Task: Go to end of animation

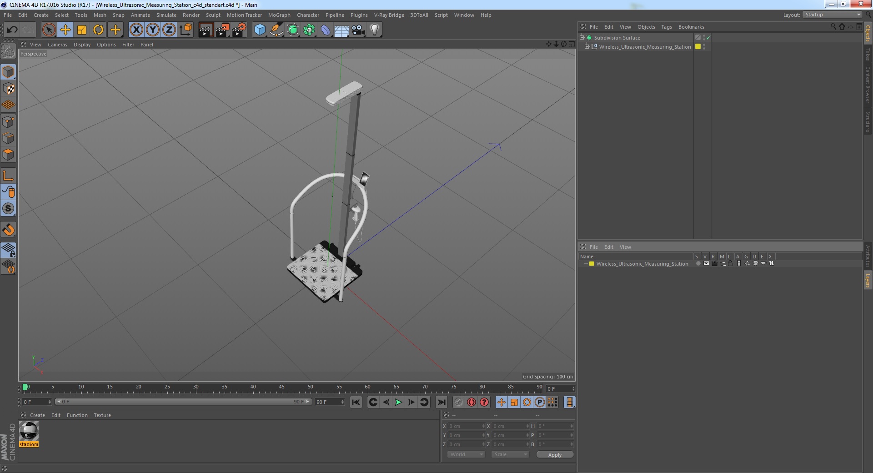Action: tap(441, 402)
